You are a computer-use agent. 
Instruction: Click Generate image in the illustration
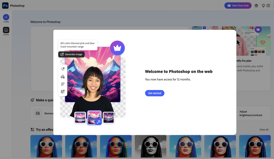[x=71, y=54]
